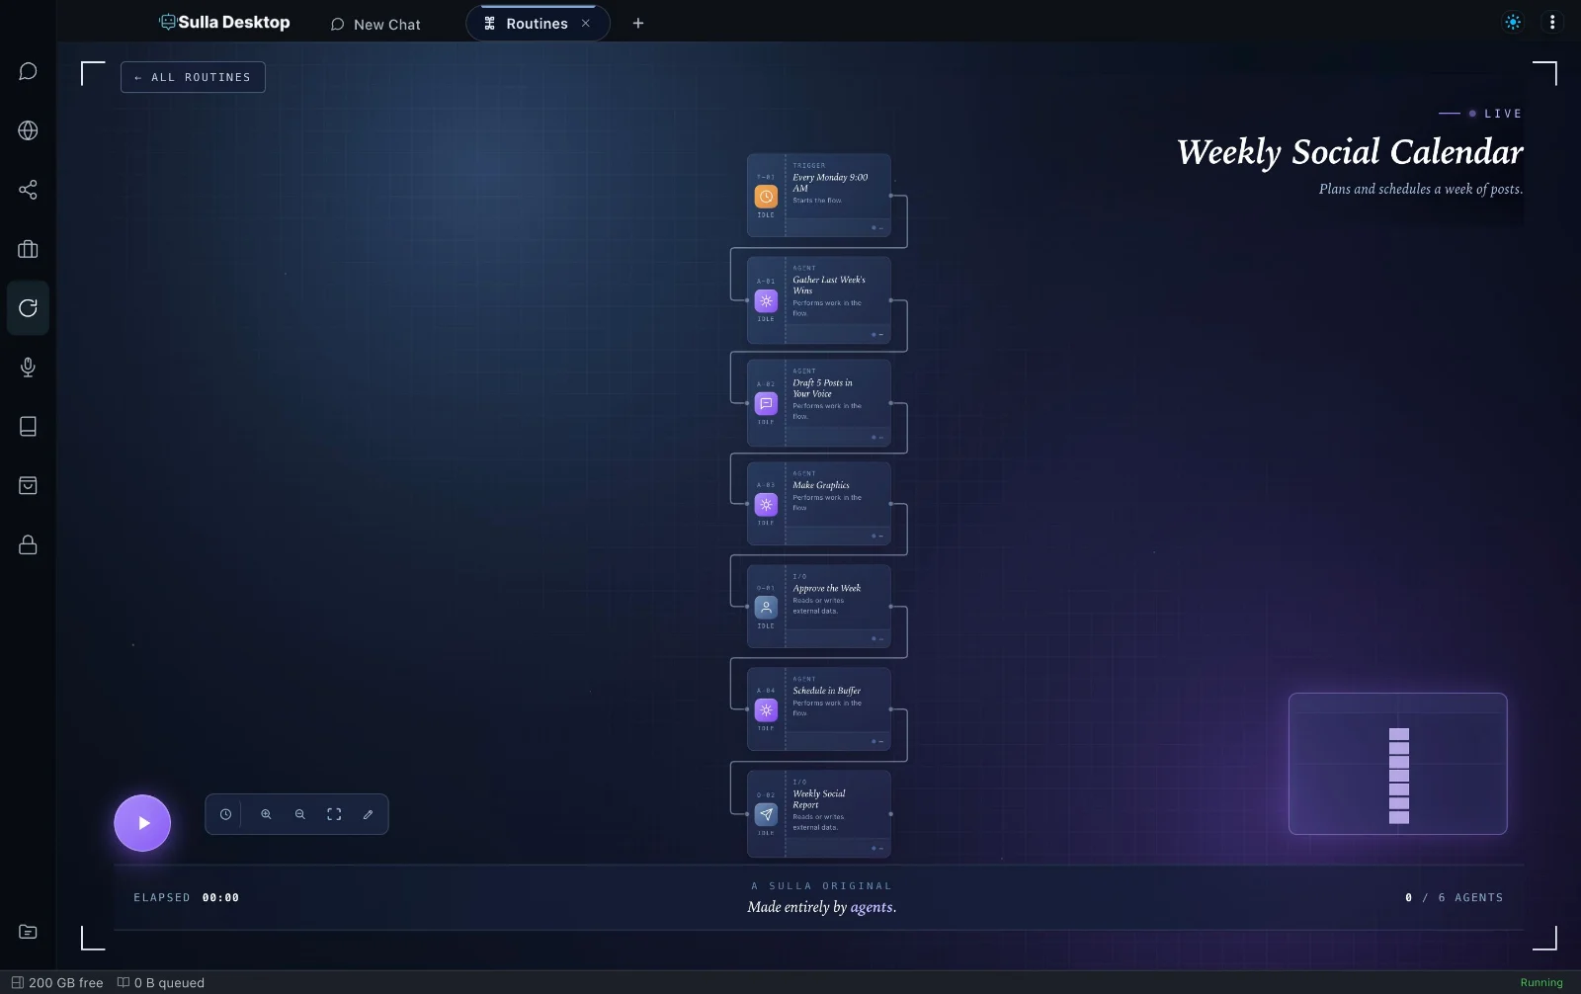
Task: Select the Every Monday 9:00 AM trigger node
Action: click(x=819, y=196)
